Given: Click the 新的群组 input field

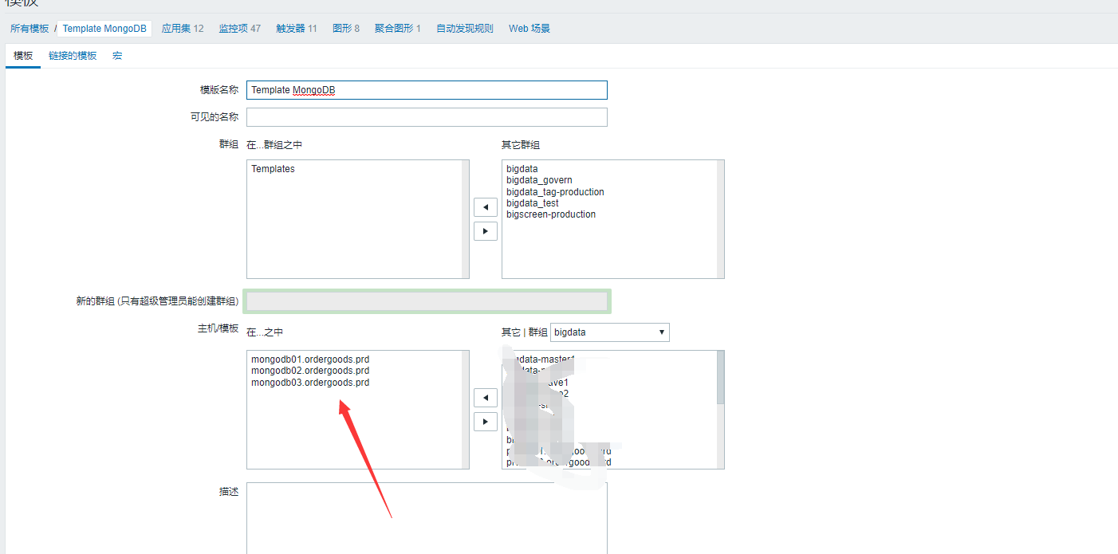Looking at the screenshot, I should pos(427,301).
